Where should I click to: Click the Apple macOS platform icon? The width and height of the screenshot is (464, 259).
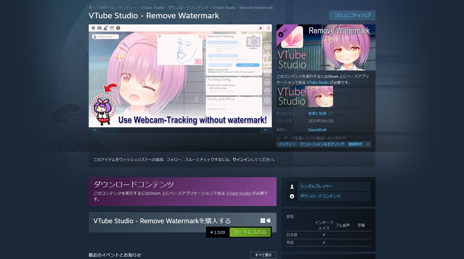coord(268,220)
